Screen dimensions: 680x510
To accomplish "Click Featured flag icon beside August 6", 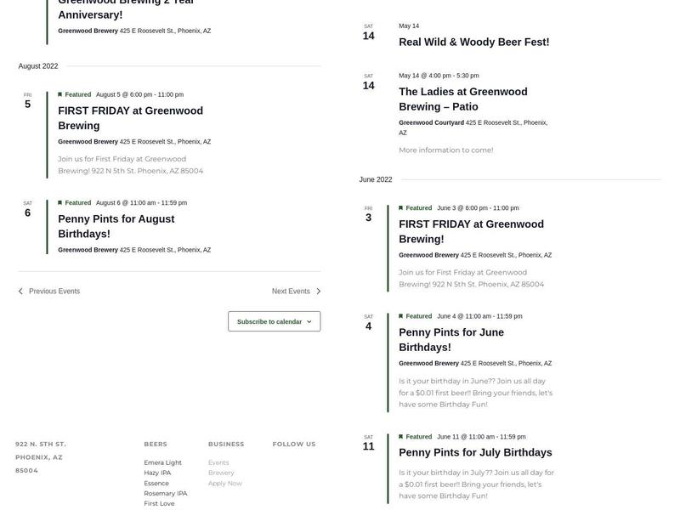I will 60,203.
